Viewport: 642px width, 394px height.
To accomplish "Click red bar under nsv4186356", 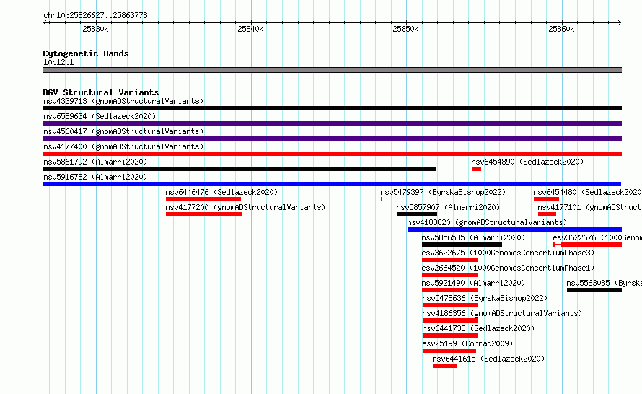I will click(x=450, y=320).
